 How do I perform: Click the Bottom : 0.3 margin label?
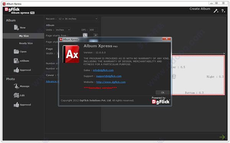tap(194, 93)
